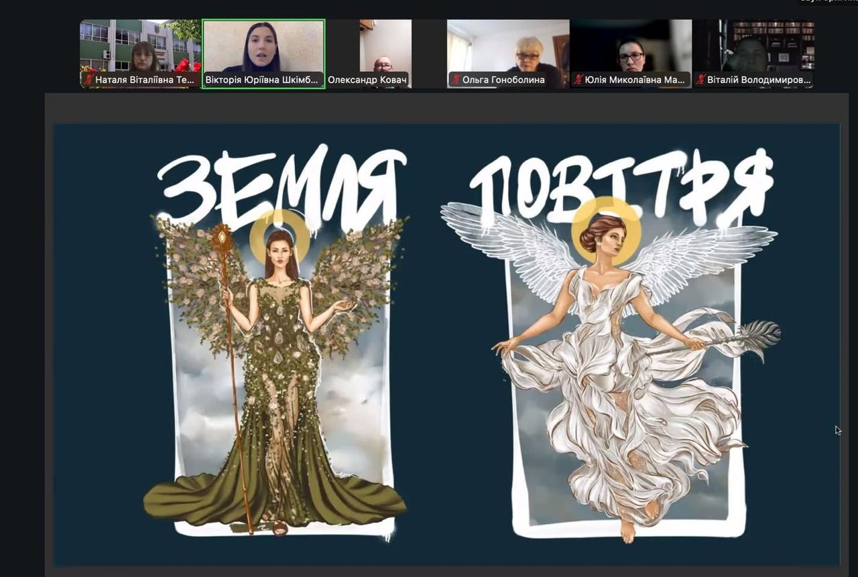Viewport: 858px width, 577px height.
Task: Select Юлія Миколаївна's video thumbnail
Action: (630, 47)
